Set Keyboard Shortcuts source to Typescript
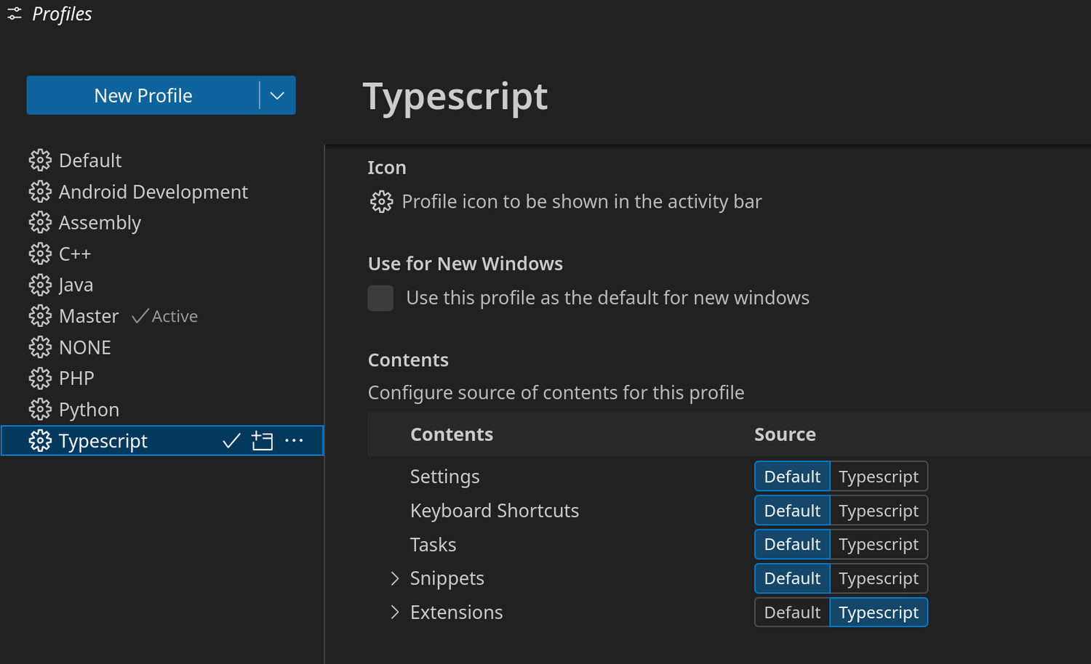Viewport: 1091px width, 664px height. click(x=878, y=511)
